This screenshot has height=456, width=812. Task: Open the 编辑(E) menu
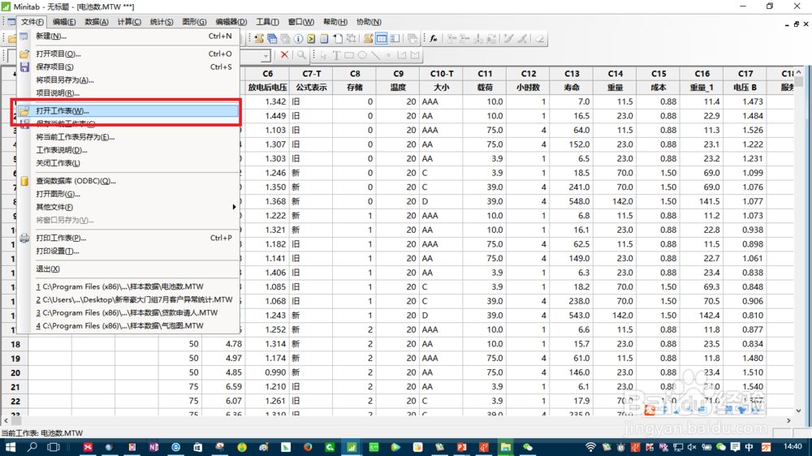[63, 22]
